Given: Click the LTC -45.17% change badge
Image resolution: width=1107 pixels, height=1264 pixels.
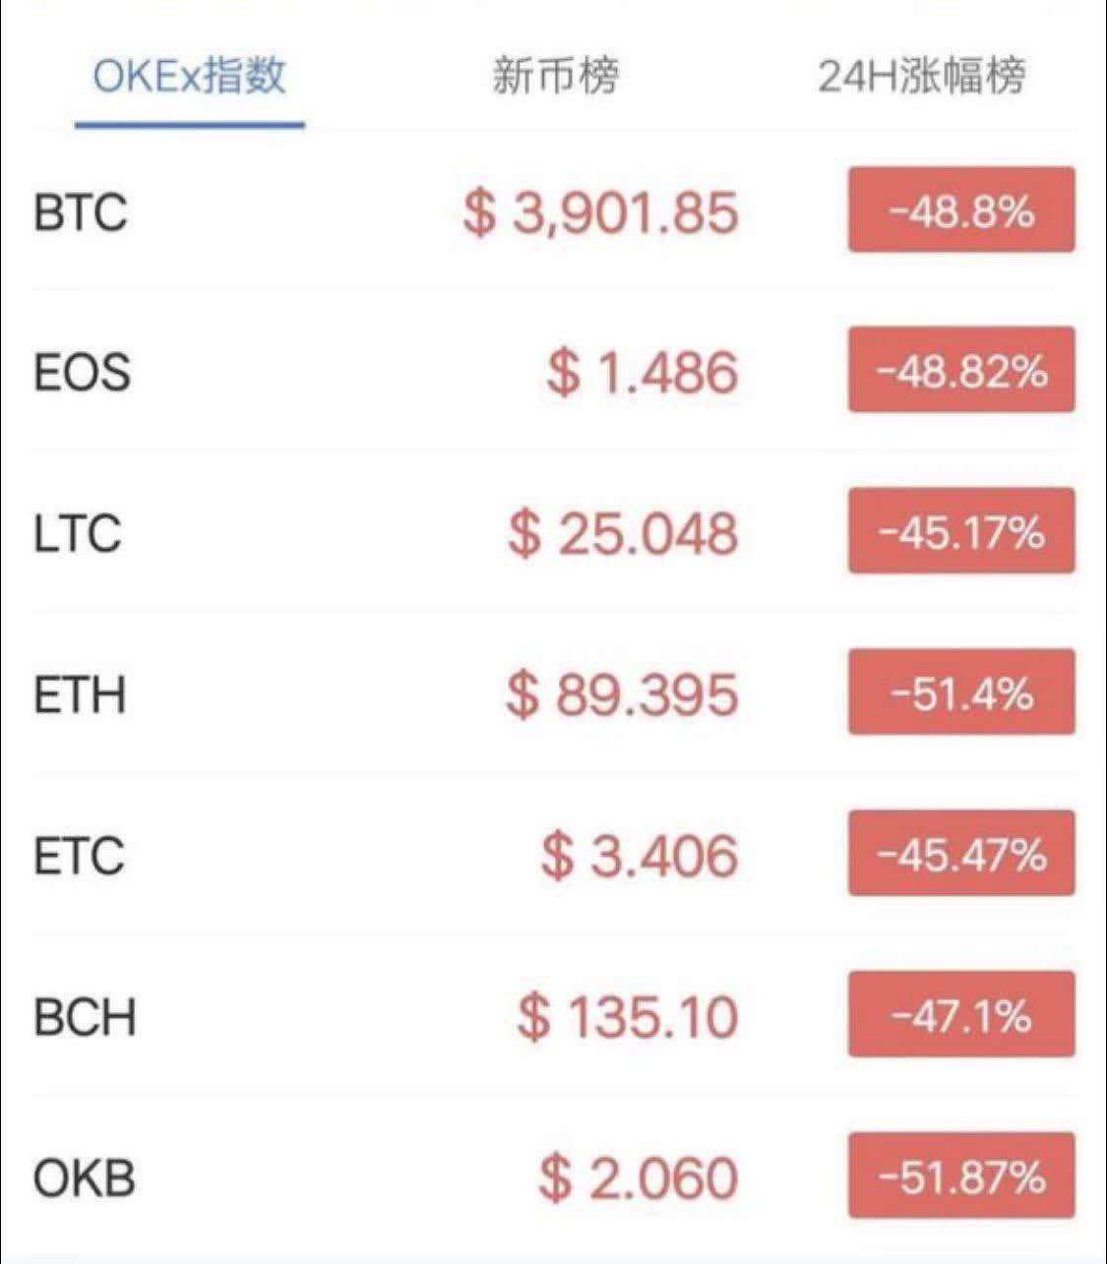Looking at the screenshot, I should tap(961, 532).
